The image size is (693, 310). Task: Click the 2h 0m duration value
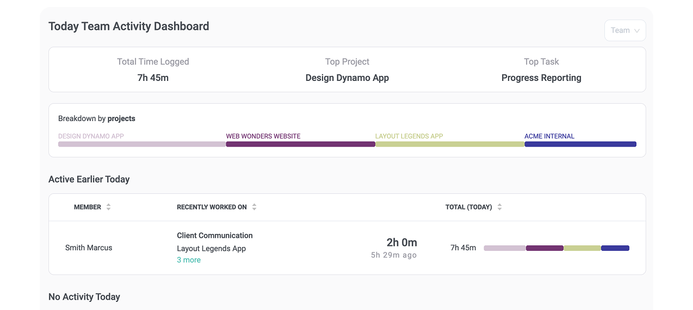click(x=402, y=243)
